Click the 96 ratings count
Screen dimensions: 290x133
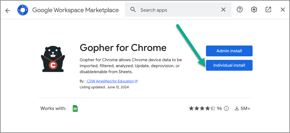(x=219, y=108)
